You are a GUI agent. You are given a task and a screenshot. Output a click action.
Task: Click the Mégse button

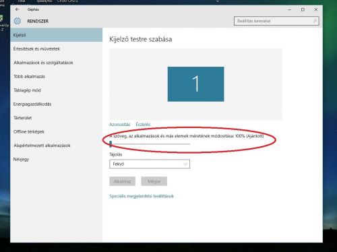pos(154,181)
